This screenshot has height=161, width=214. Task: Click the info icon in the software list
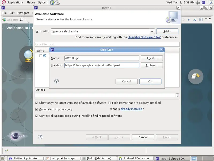pyautogui.click(x=45, y=56)
